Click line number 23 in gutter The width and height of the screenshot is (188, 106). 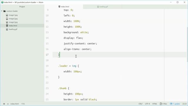click(47, 88)
